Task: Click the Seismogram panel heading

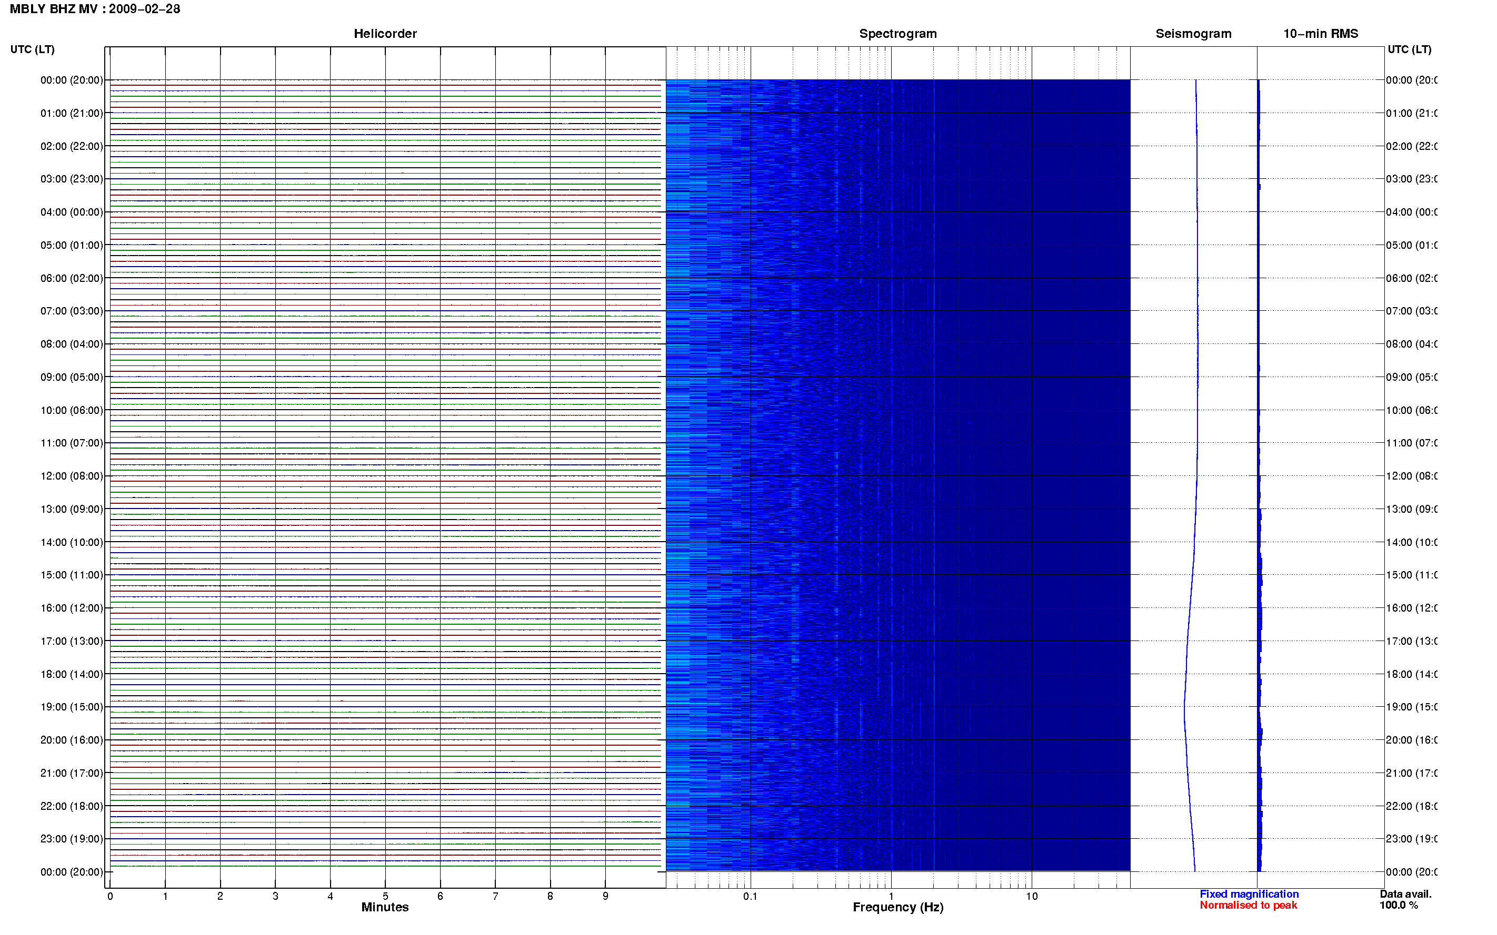Action: (1193, 34)
